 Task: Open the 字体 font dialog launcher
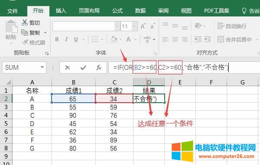pyautogui.click(x=155, y=53)
